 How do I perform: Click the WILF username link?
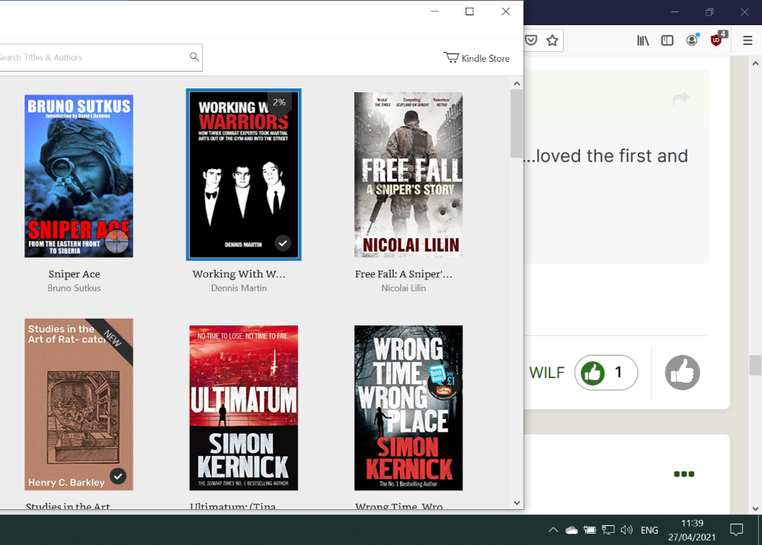pyautogui.click(x=546, y=373)
